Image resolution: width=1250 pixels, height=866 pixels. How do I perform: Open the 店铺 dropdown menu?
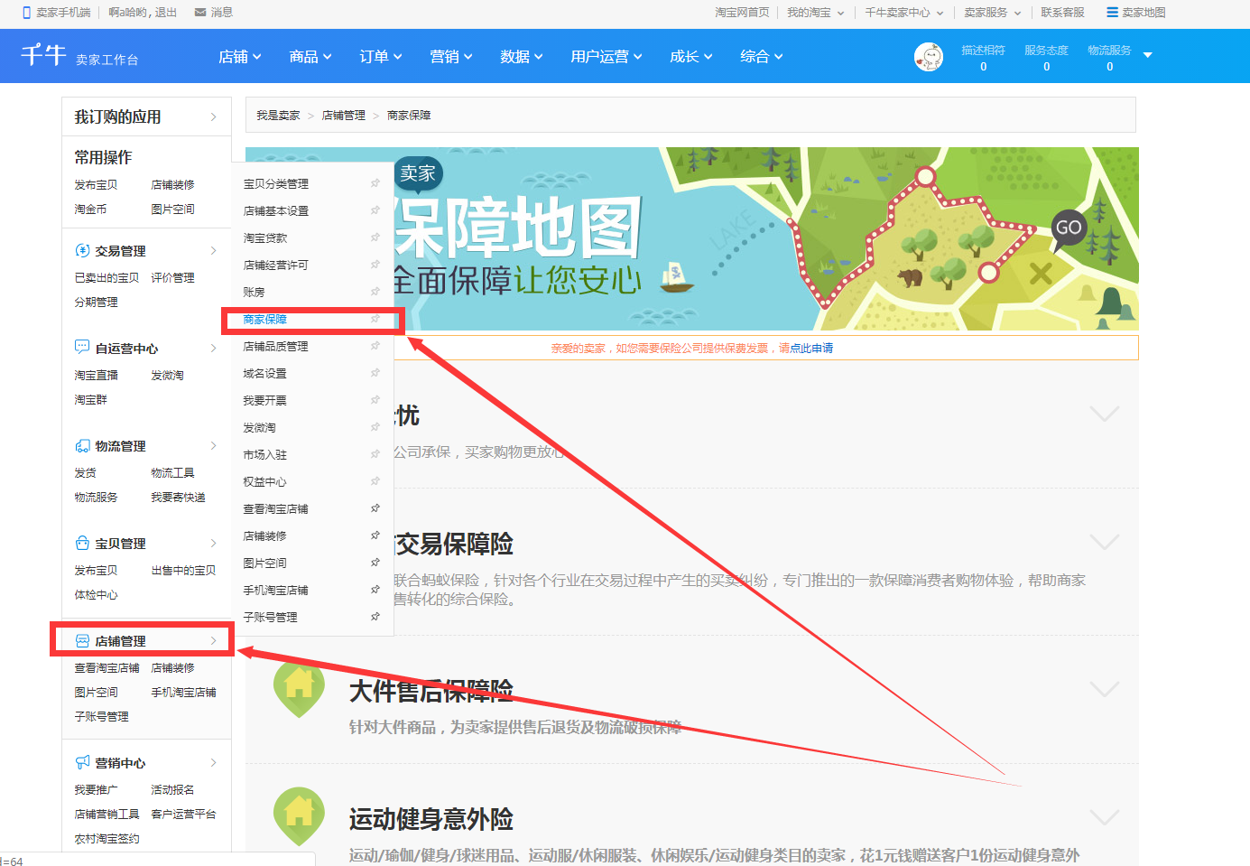(x=240, y=56)
